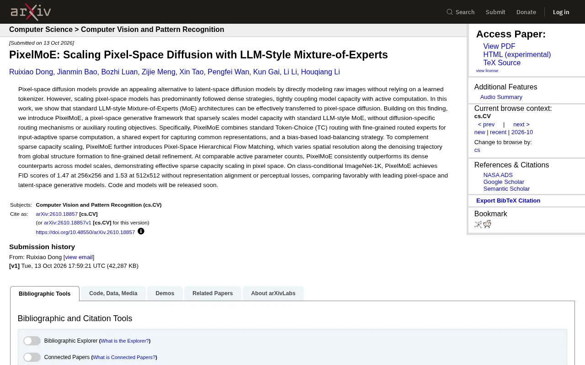Image resolution: width=585 pixels, height=365 pixels.
Task: Go to the previous paper (< prev)
Action: [486, 125]
